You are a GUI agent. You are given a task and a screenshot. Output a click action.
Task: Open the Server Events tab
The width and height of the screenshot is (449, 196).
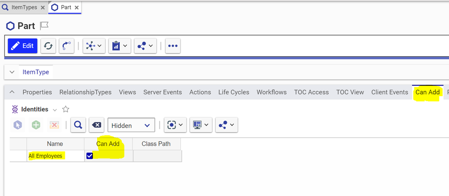coord(162,92)
